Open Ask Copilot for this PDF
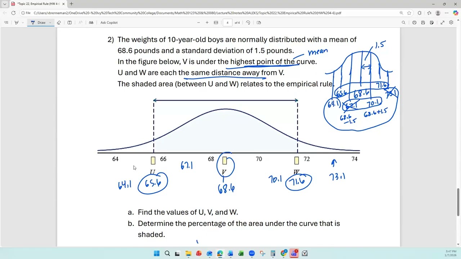Screen dimensions: 461x259 109,22
